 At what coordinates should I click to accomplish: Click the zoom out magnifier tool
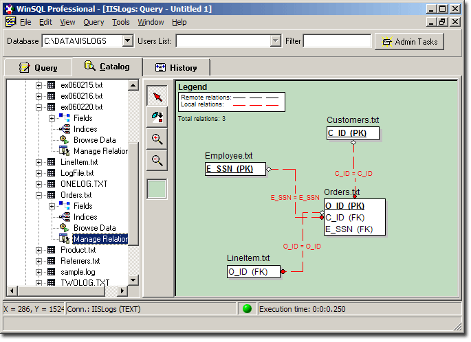pyautogui.click(x=157, y=160)
